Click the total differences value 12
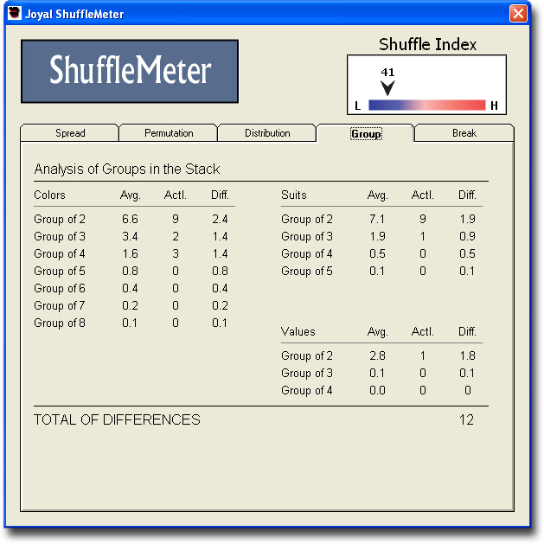The width and height of the screenshot is (544, 544). click(x=466, y=420)
